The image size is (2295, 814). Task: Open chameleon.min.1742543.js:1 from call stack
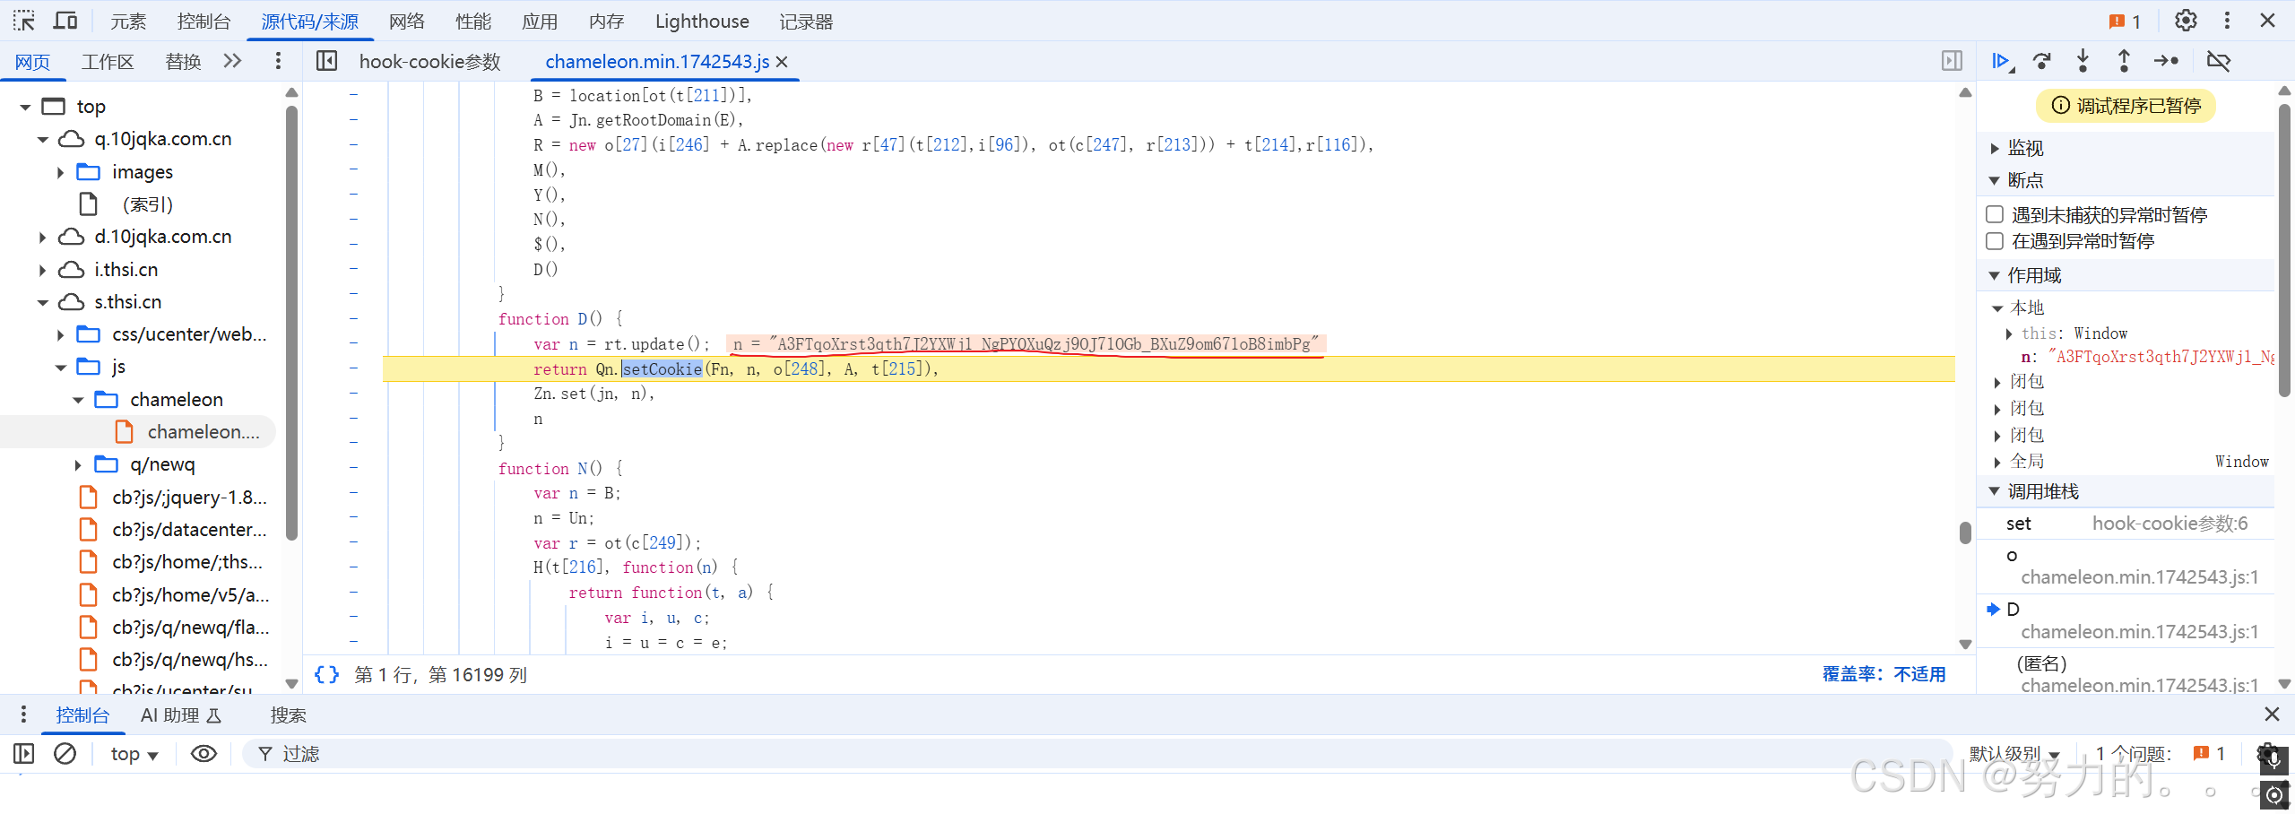pos(2141,576)
